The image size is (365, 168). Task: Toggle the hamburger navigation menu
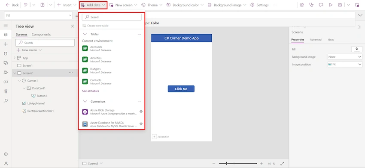click(6, 25)
